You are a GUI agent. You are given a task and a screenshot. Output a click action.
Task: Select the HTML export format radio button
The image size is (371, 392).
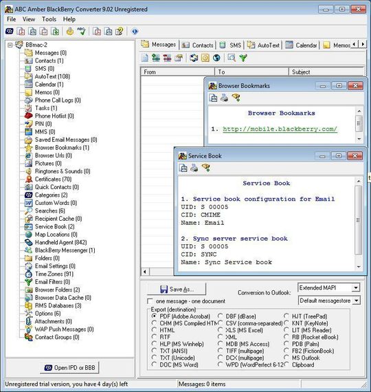coord(154,330)
